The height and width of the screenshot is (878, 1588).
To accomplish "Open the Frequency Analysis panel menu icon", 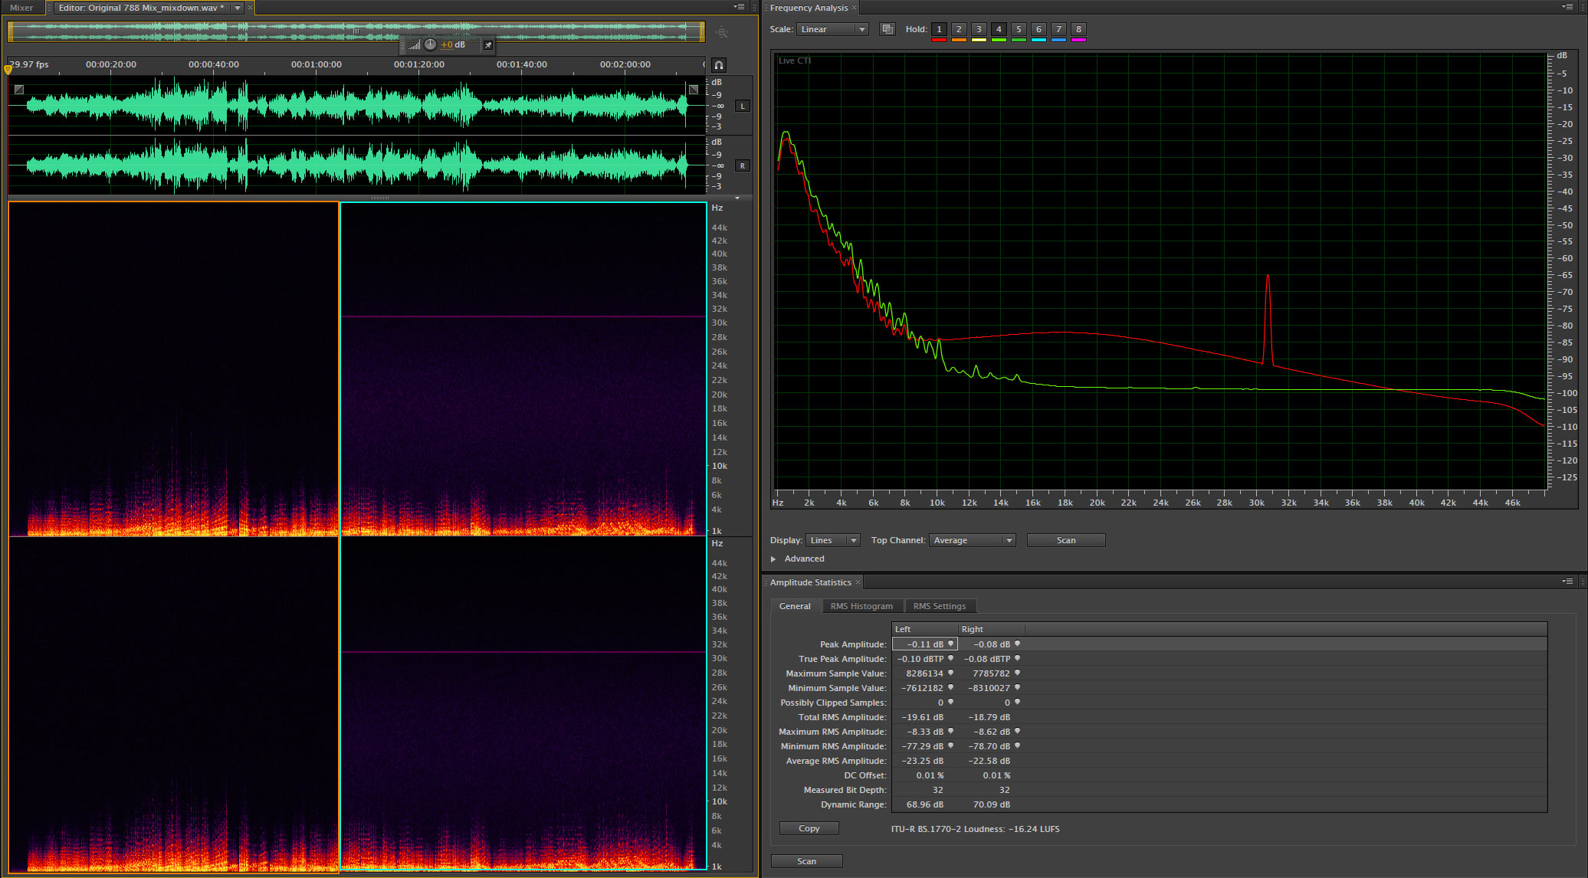I will click(x=1568, y=7).
